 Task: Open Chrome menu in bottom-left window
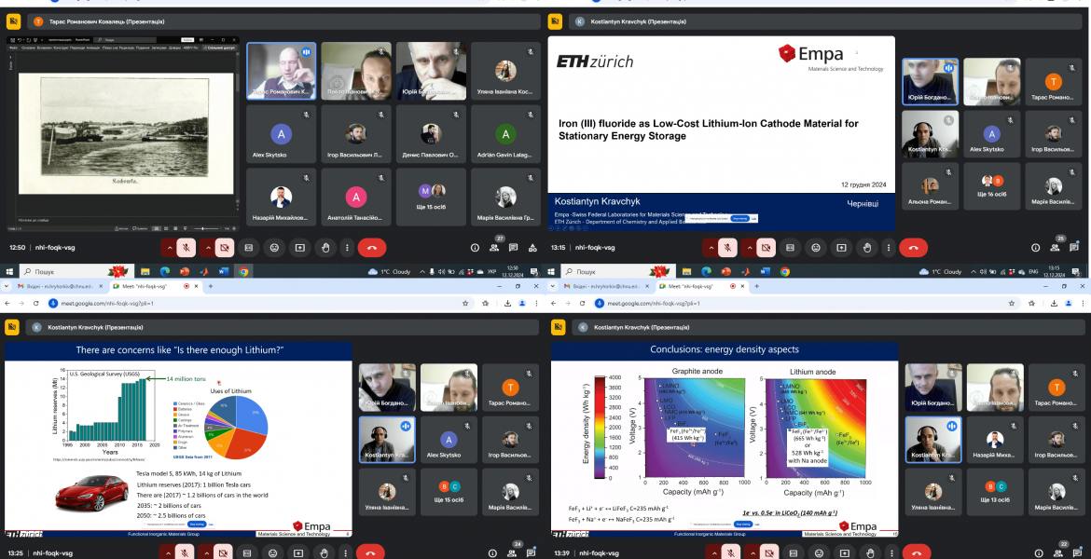click(x=536, y=303)
